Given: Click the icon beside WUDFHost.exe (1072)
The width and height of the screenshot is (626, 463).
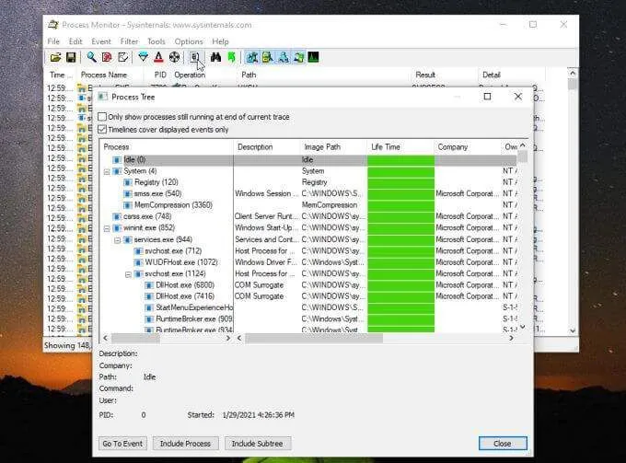Looking at the screenshot, I should pyautogui.click(x=138, y=262).
